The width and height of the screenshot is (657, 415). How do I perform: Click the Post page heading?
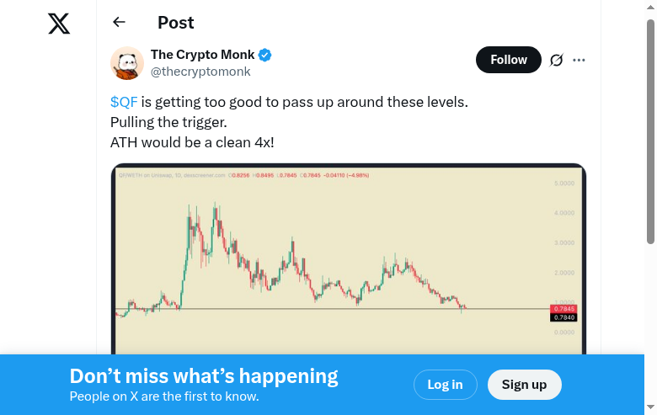175,23
